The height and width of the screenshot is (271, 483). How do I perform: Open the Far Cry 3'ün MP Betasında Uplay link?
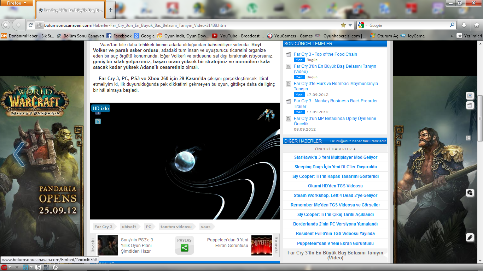click(335, 121)
